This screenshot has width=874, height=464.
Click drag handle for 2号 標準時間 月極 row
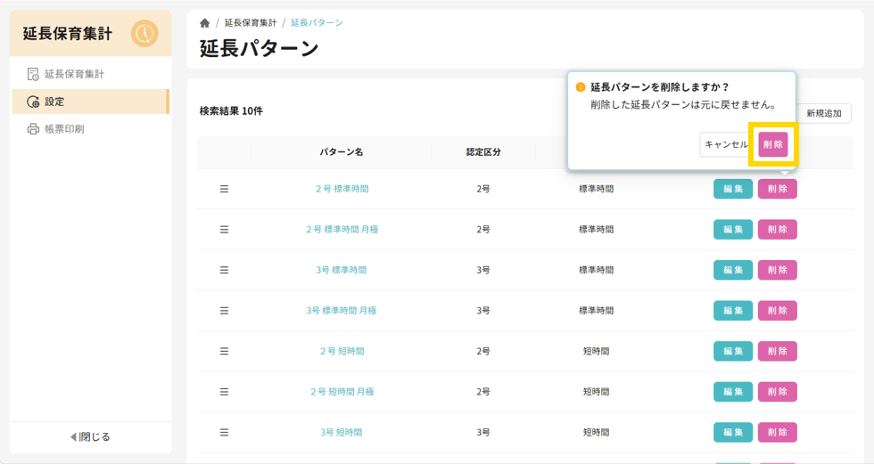[x=224, y=230]
